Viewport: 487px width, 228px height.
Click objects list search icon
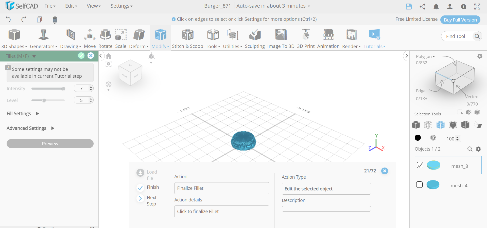(470, 149)
